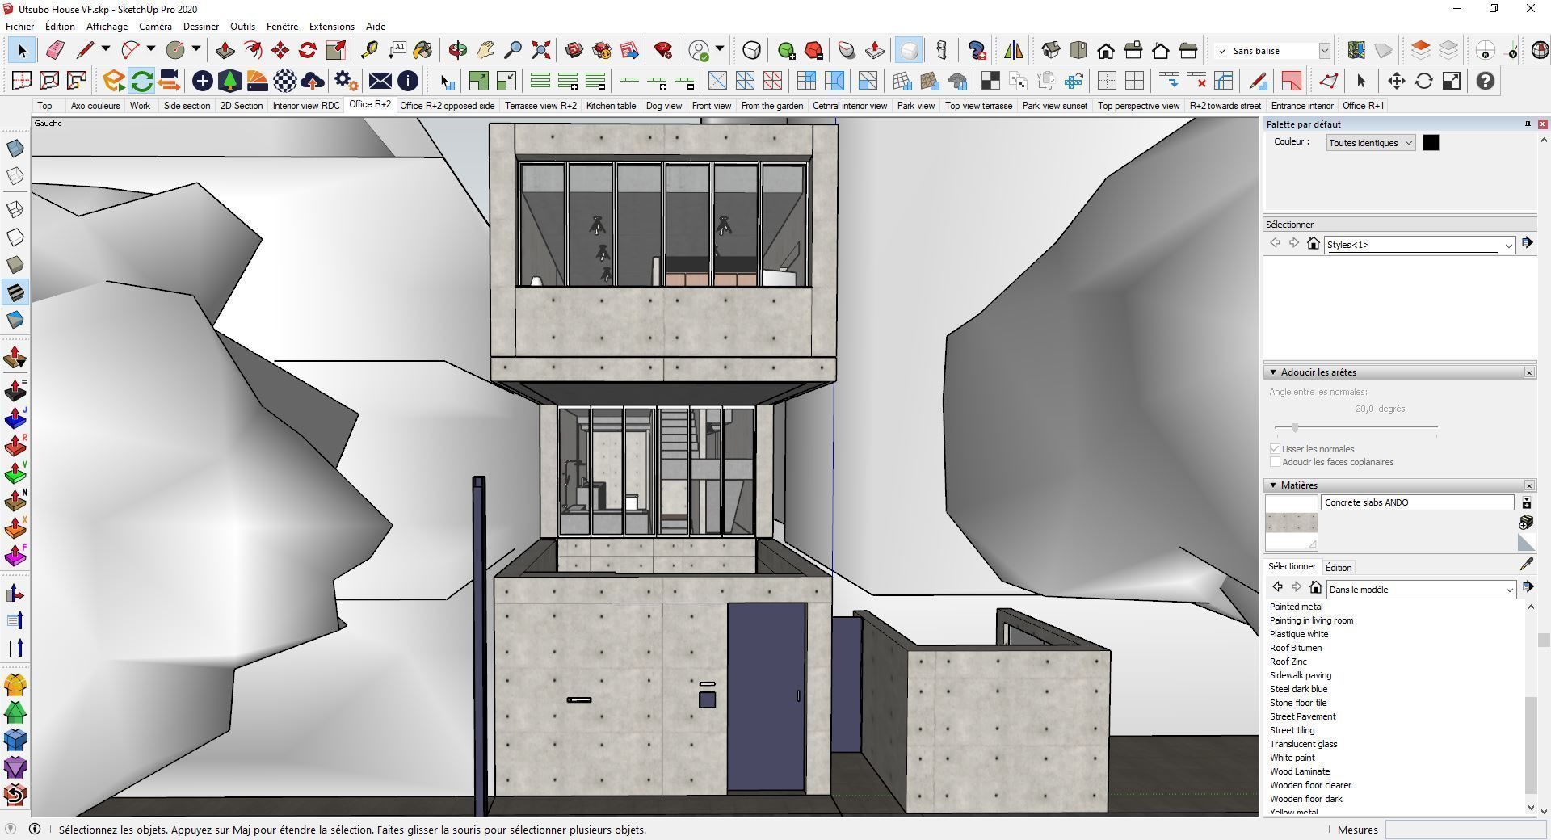This screenshot has height=840, width=1551.
Task: Click the green tree hexagon icon
Action: [x=230, y=81]
